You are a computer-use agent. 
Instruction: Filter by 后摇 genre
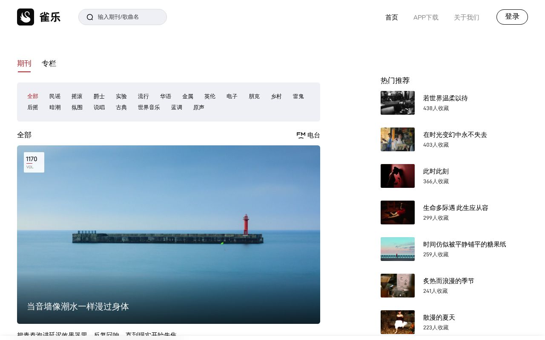click(x=33, y=108)
